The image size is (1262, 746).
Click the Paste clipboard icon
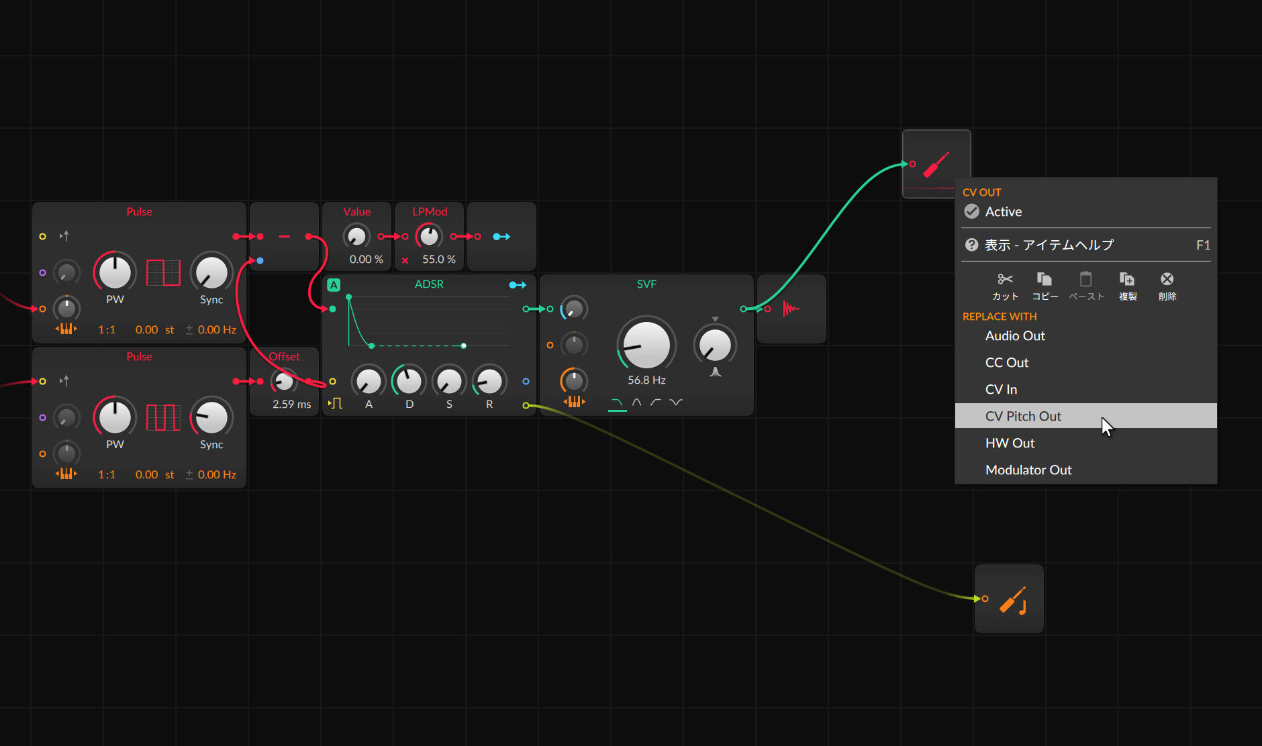[x=1085, y=279]
